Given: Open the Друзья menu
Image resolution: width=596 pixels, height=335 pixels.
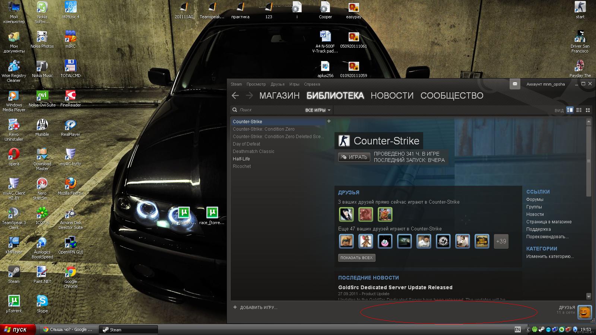Looking at the screenshot, I should [278, 84].
